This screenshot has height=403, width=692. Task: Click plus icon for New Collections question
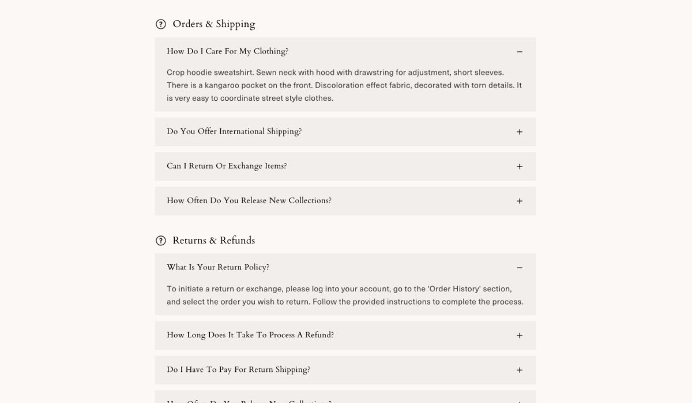[519, 201]
